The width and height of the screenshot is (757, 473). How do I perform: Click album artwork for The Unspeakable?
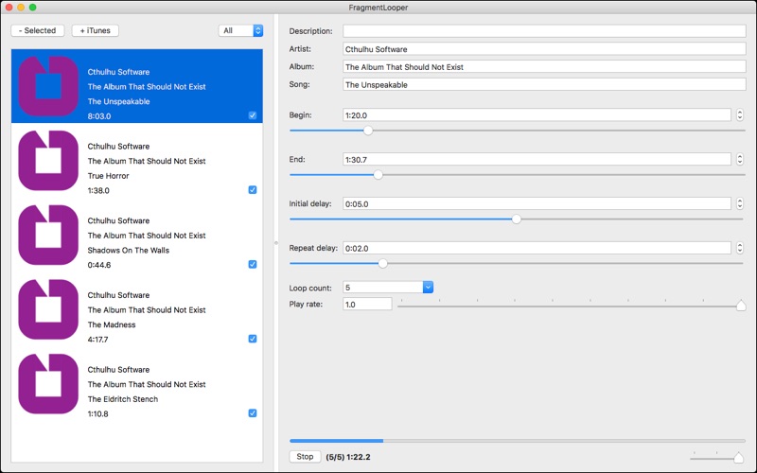pyautogui.click(x=48, y=86)
